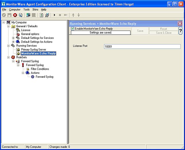Collapse the Actions tree node
Viewport: 185px width, 150px height.
23,73
